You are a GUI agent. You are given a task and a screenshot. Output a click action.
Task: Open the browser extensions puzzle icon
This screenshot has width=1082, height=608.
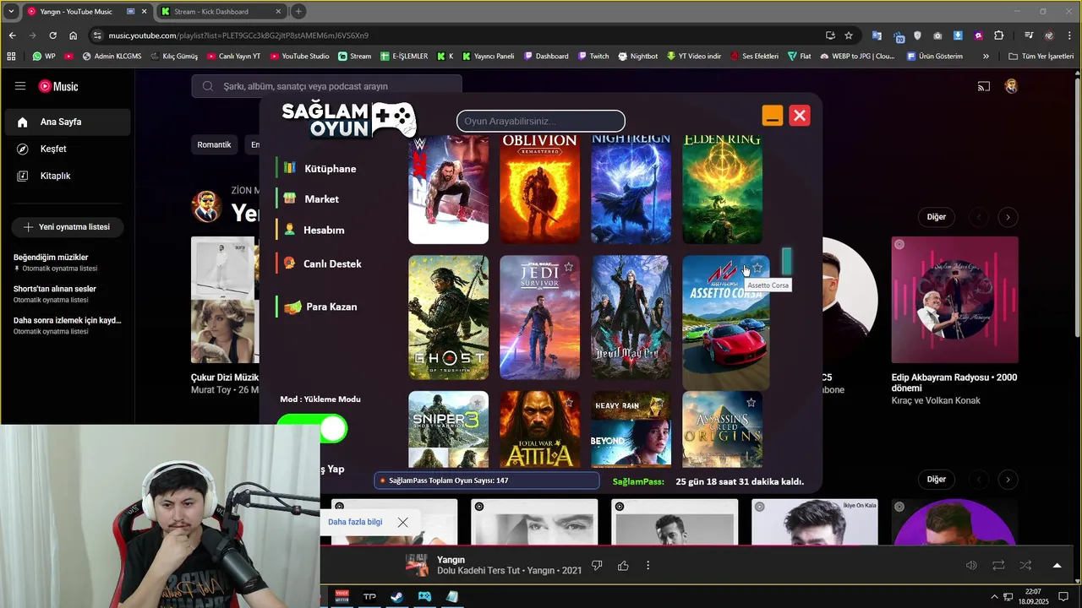(x=999, y=35)
